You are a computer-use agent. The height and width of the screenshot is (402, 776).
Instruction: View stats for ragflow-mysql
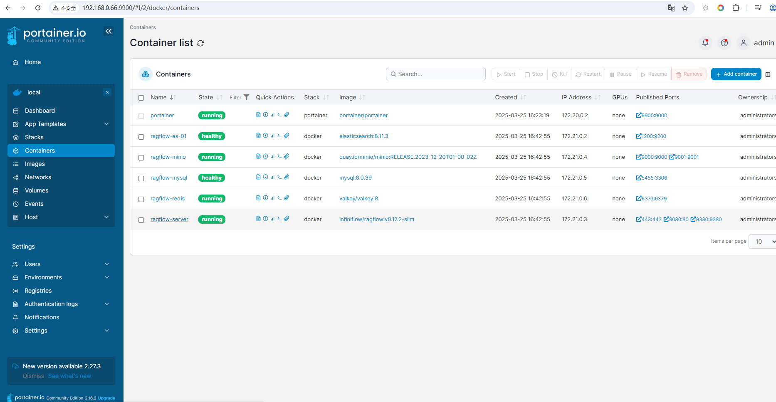[x=272, y=177]
